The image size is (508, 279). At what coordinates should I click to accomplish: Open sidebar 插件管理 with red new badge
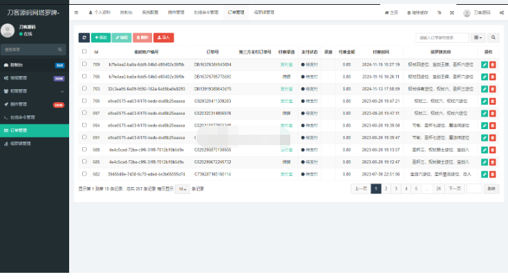pos(35,104)
